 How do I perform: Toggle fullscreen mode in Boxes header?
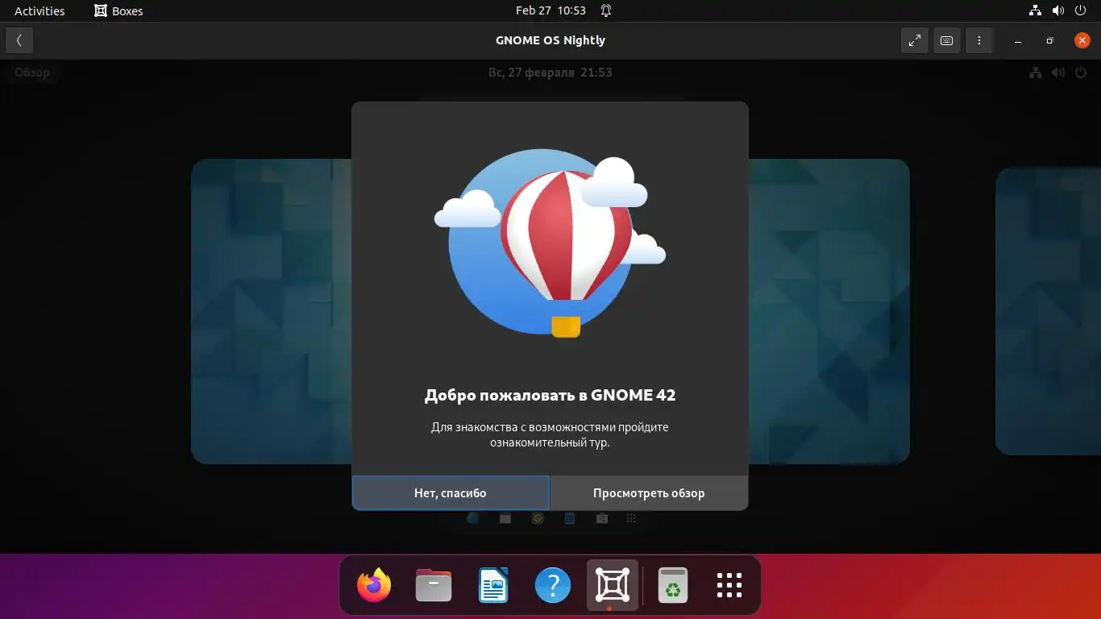pos(915,40)
